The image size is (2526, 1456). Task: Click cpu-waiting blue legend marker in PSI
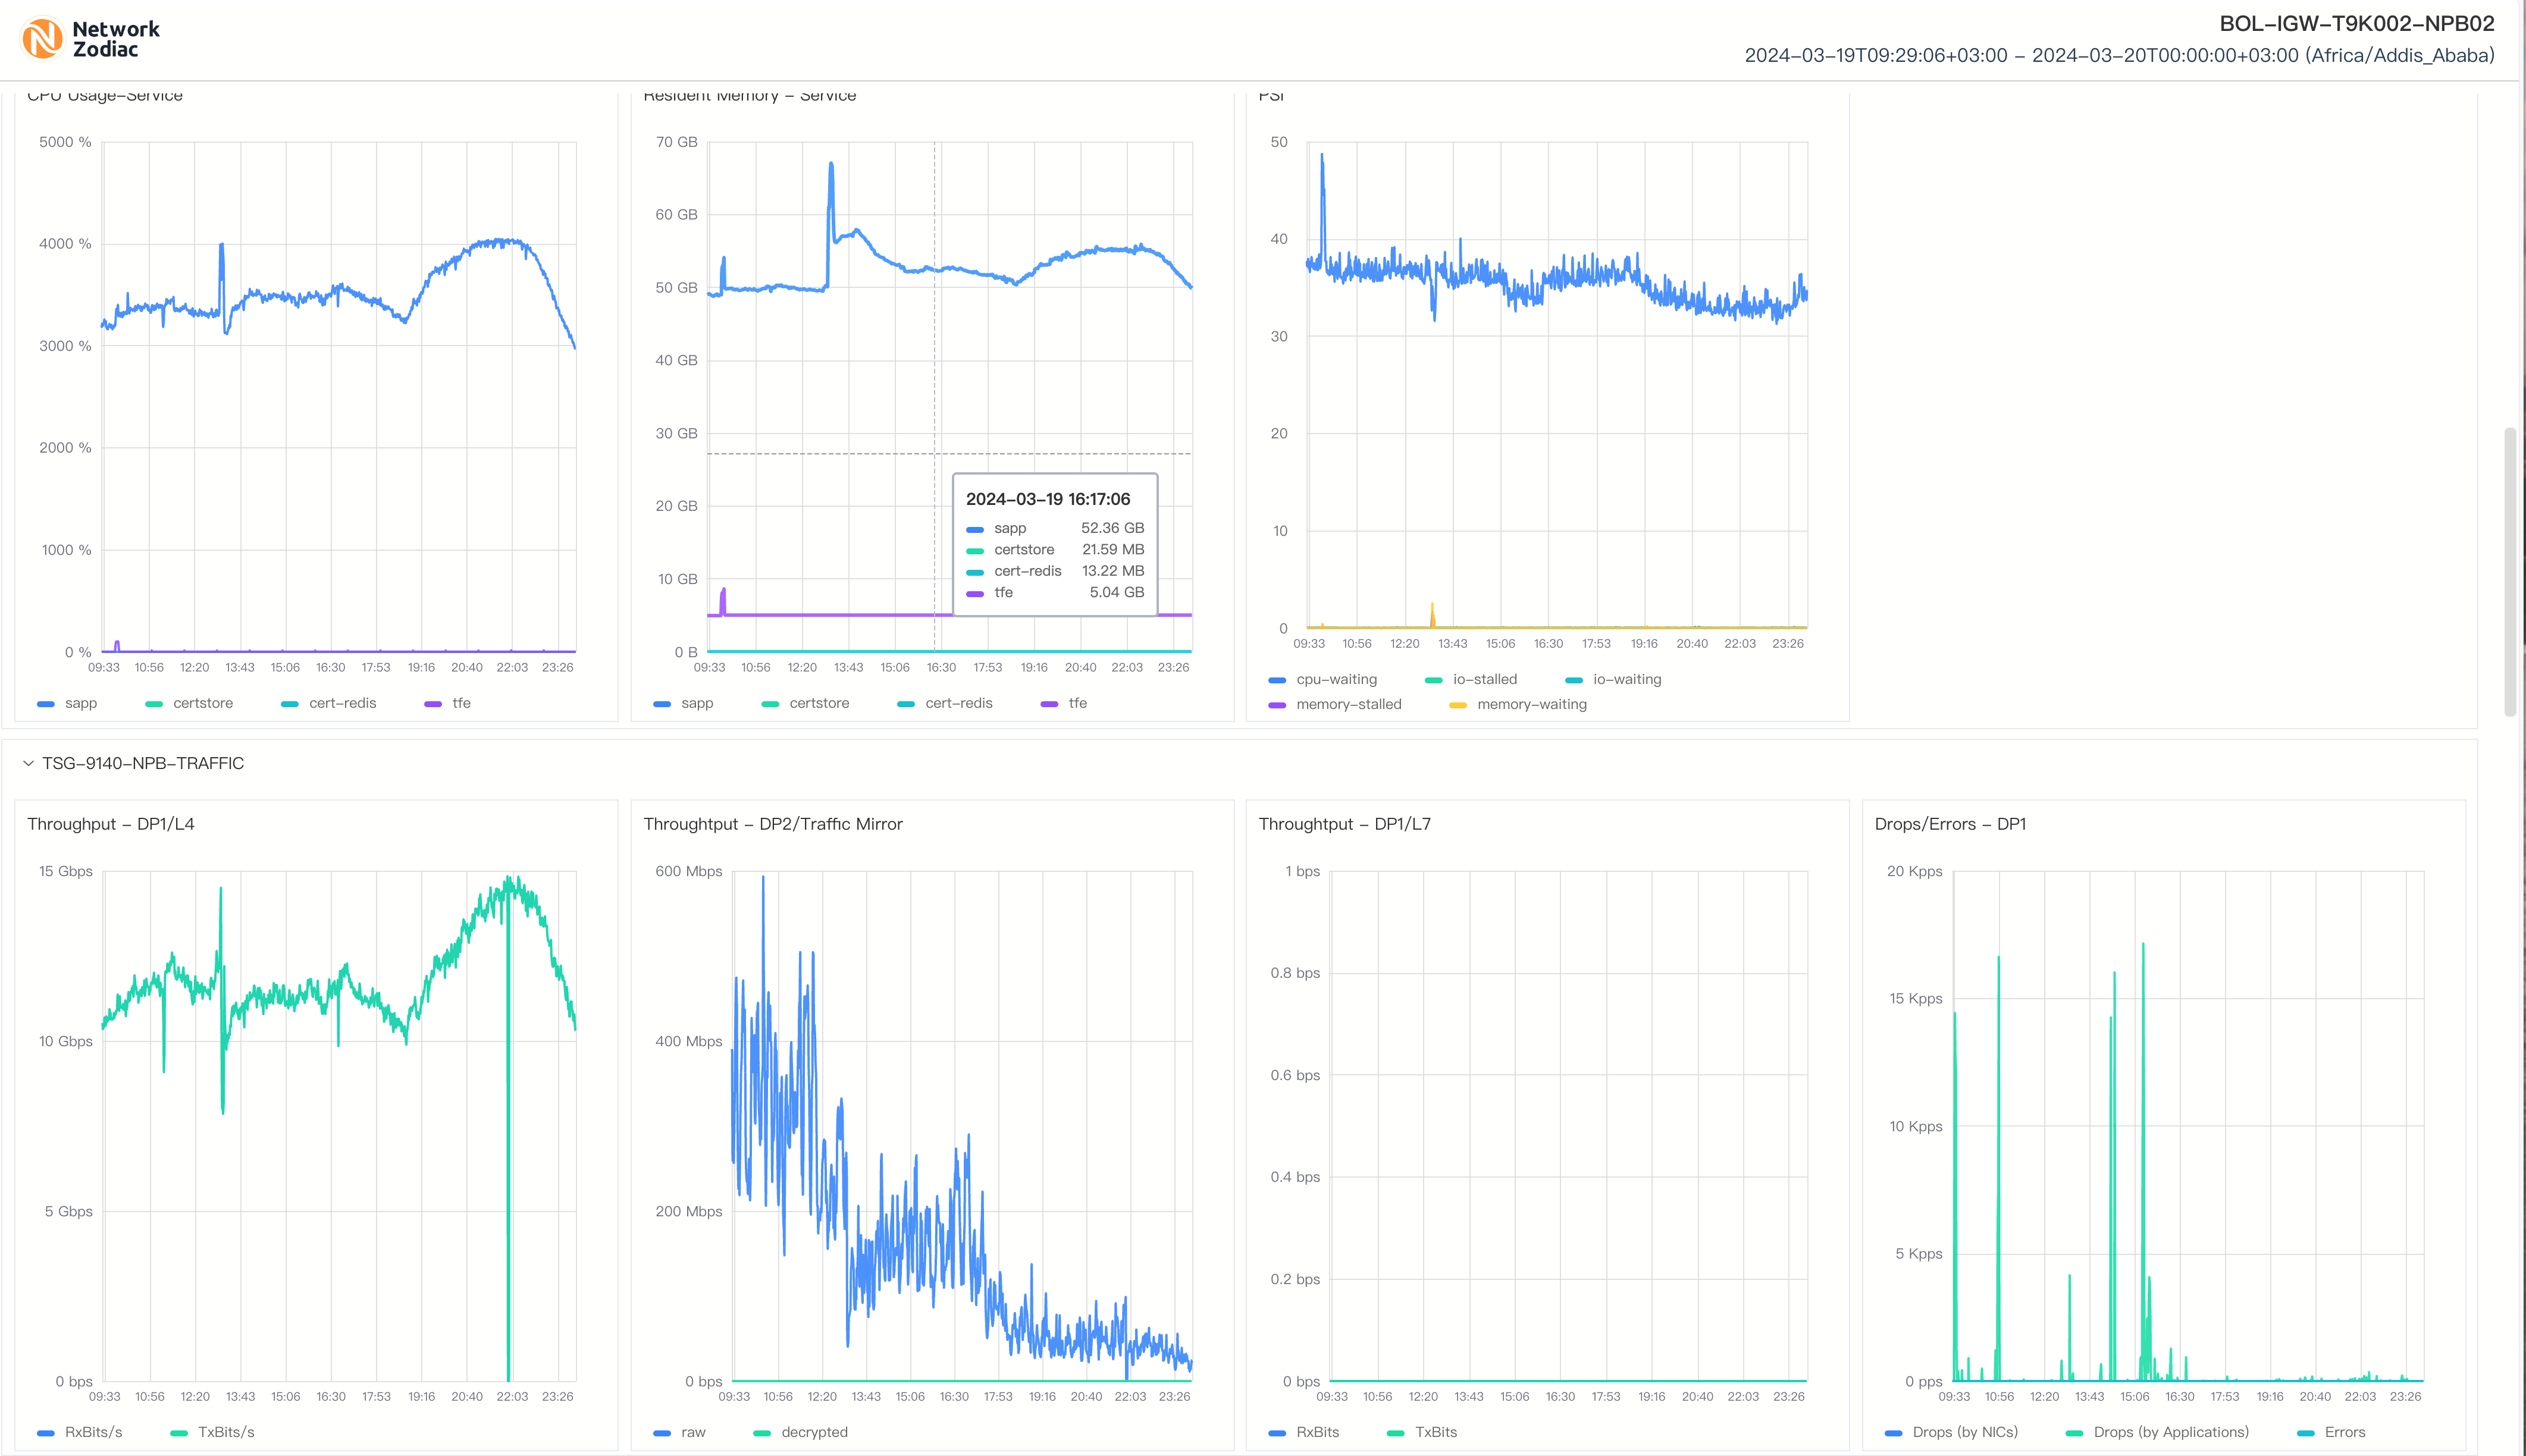[1277, 680]
